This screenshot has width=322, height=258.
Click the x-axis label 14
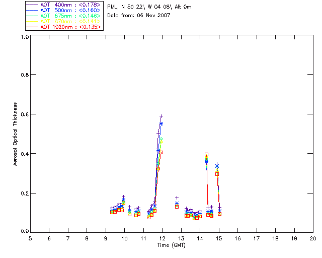(200, 238)
